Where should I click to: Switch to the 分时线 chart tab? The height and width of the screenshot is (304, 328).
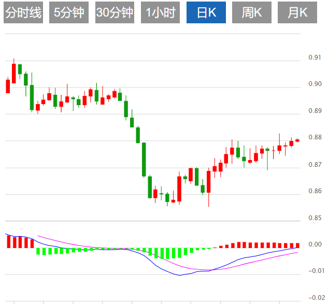pyautogui.click(x=23, y=12)
